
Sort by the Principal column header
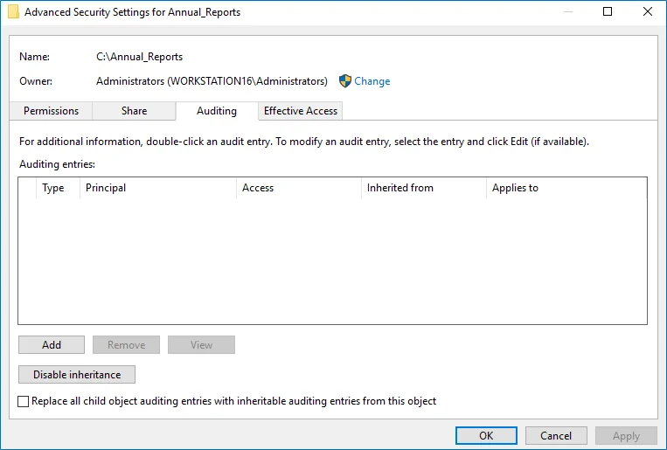click(x=158, y=188)
